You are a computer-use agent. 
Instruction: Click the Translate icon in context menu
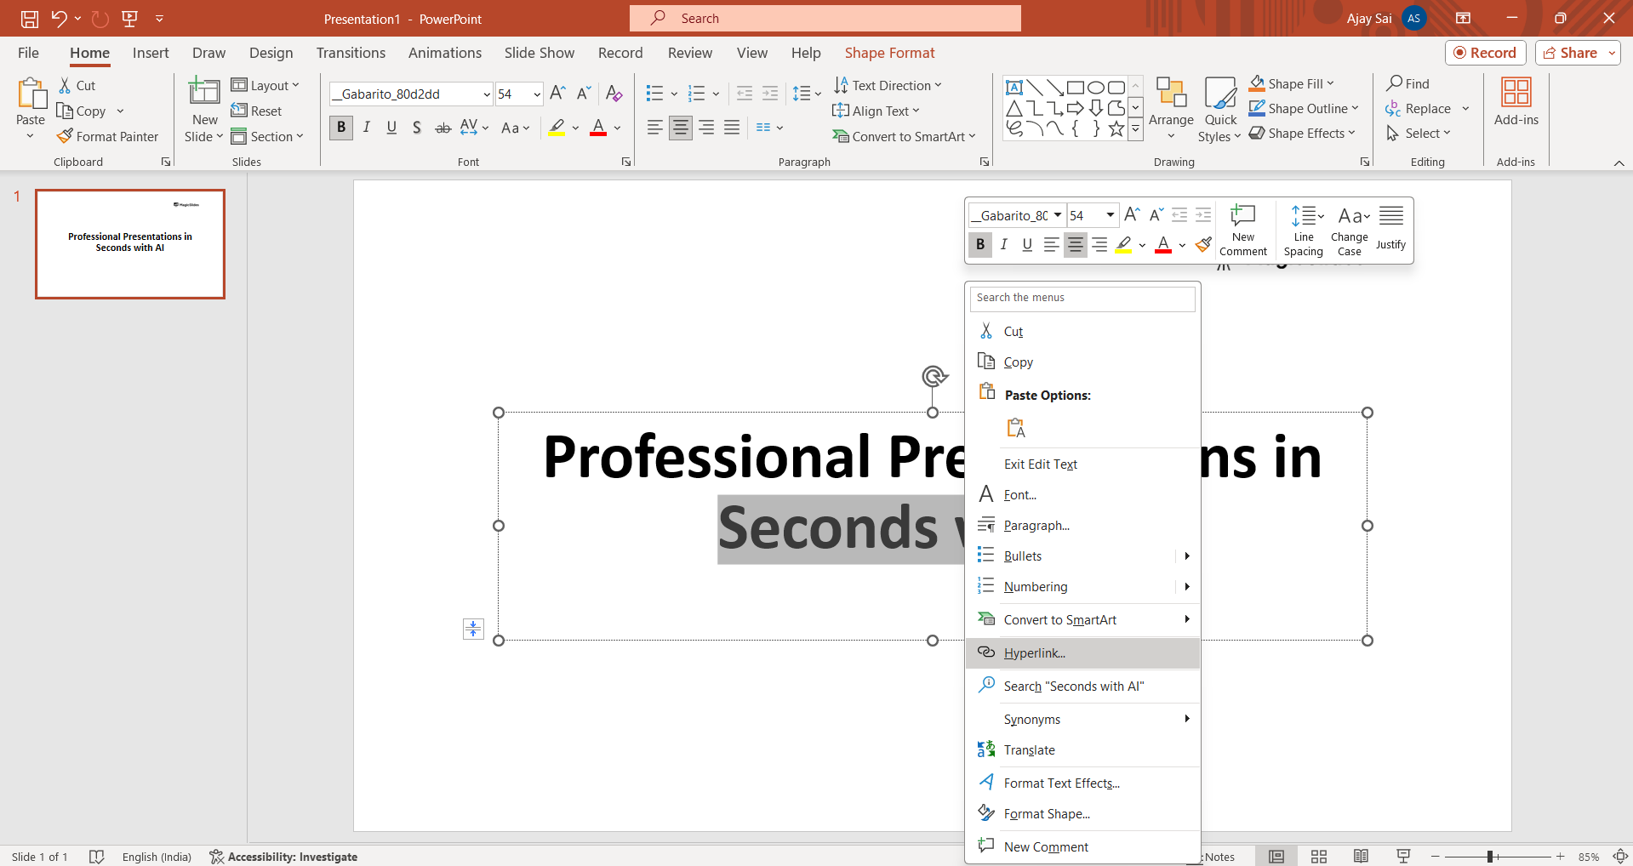pyautogui.click(x=986, y=749)
